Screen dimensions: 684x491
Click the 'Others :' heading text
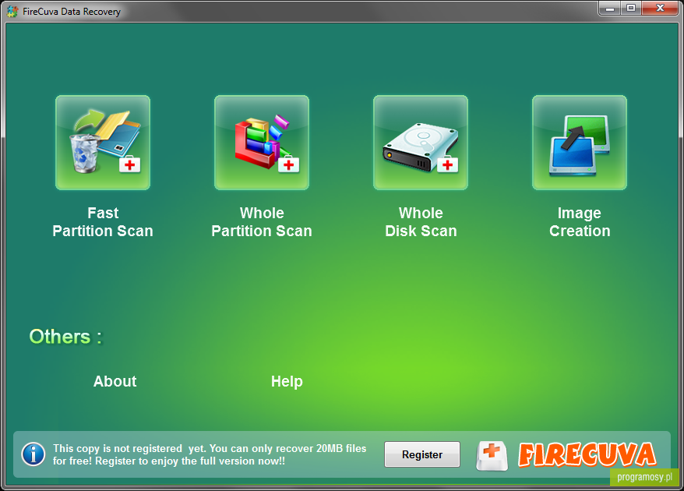tap(65, 337)
